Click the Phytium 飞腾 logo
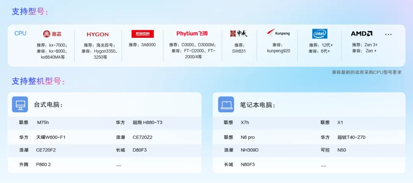 (192, 34)
